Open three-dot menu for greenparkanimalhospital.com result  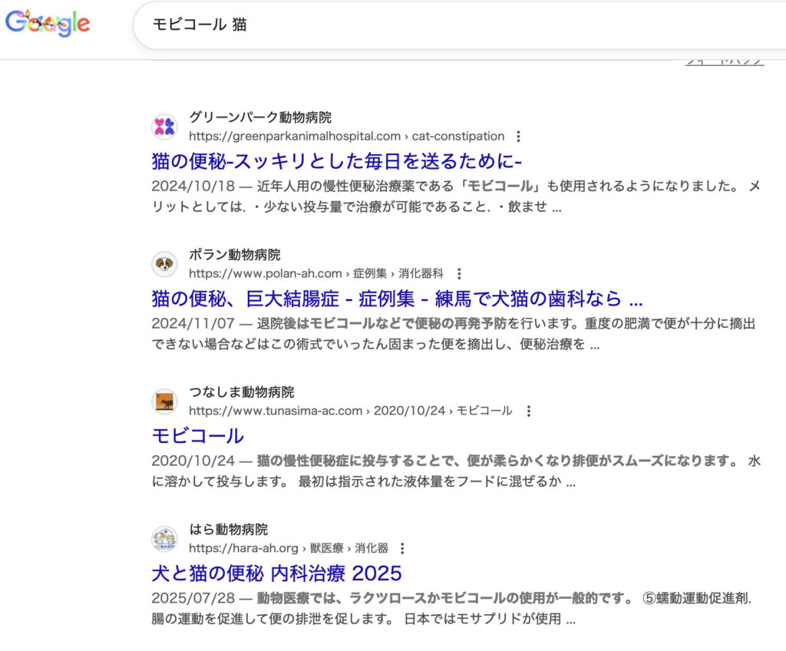tap(519, 137)
